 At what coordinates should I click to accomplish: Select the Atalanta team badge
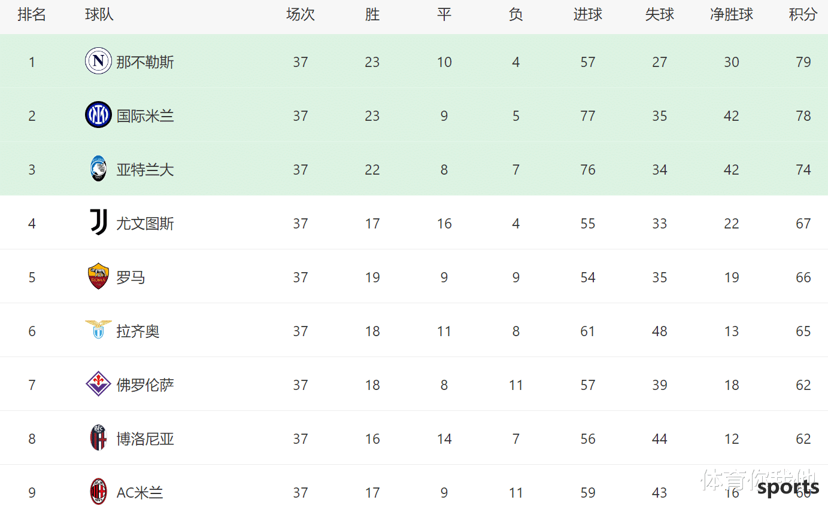[x=98, y=169]
